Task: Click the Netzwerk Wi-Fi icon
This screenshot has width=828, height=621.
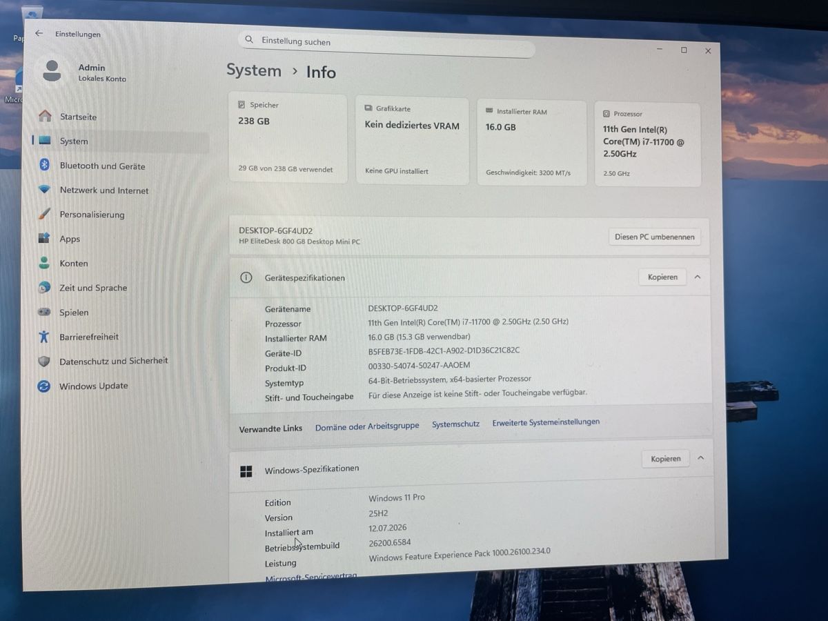Action: [x=44, y=190]
